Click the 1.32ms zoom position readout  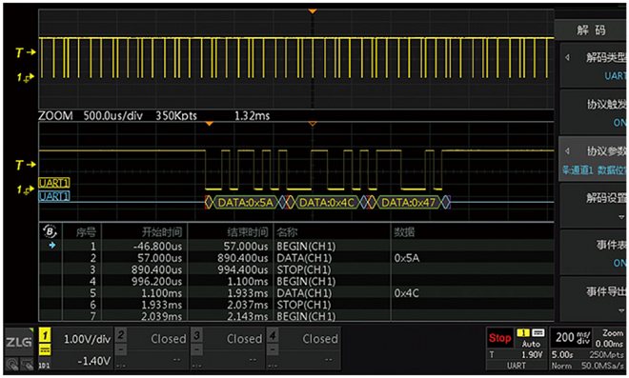(x=252, y=116)
